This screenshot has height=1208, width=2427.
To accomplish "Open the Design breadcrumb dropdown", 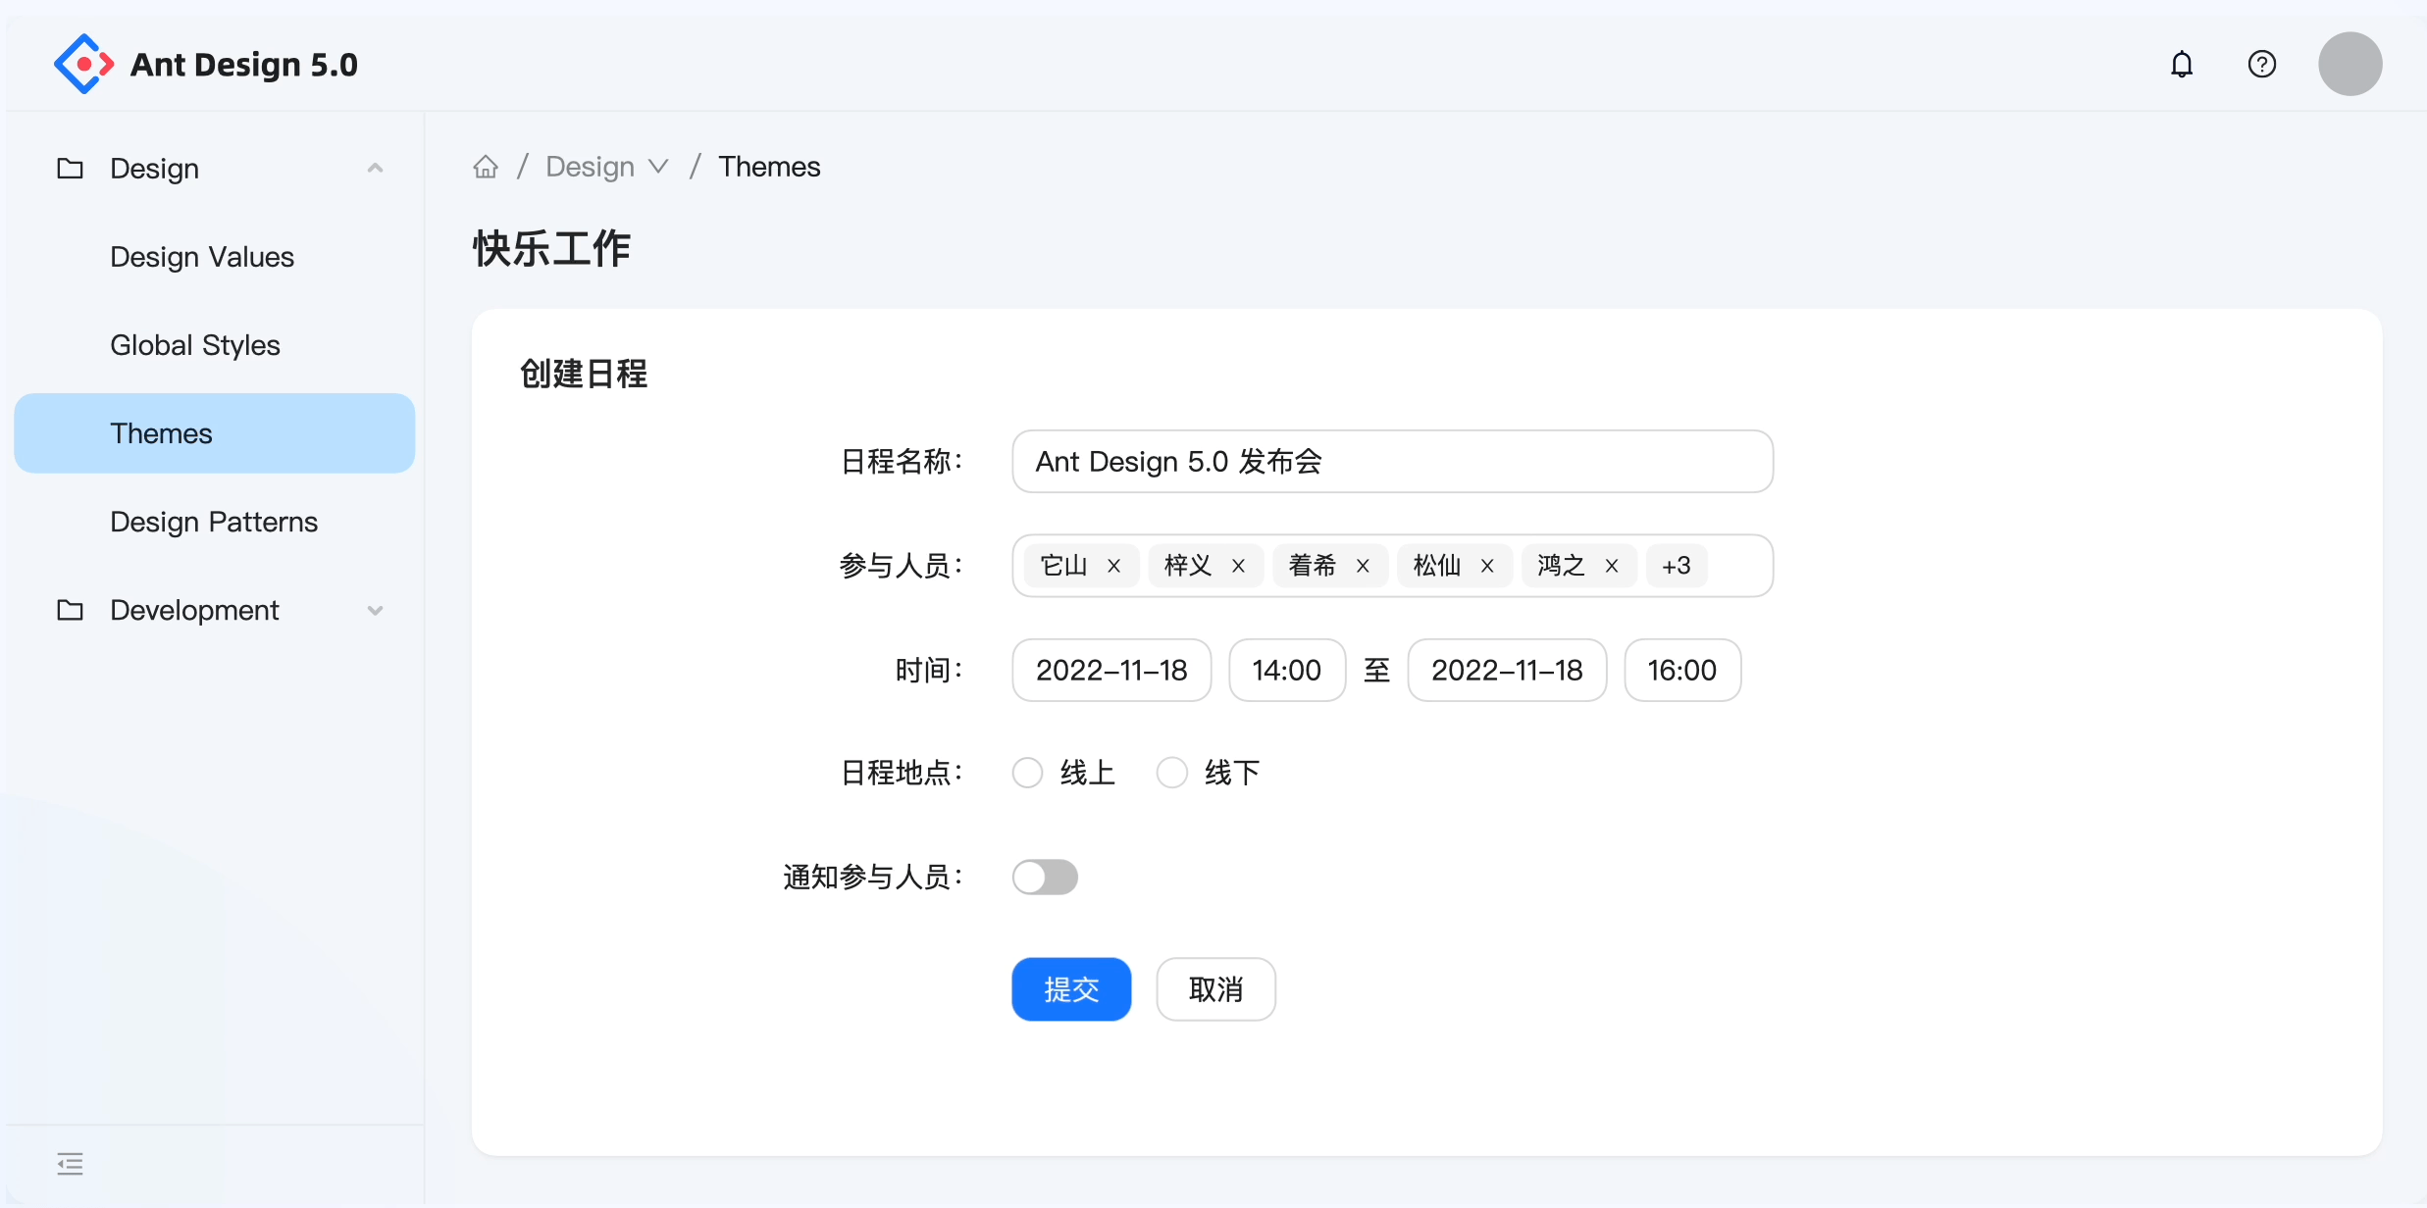I will 657,166.
